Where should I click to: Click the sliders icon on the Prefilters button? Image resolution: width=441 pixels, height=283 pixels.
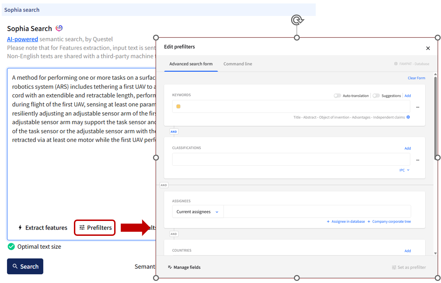(x=82, y=228)
